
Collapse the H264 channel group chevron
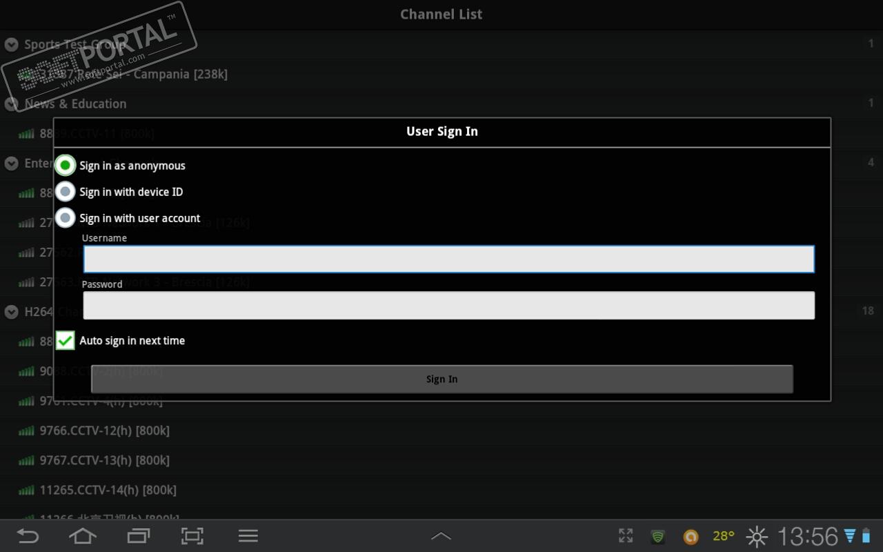[11, 312]
